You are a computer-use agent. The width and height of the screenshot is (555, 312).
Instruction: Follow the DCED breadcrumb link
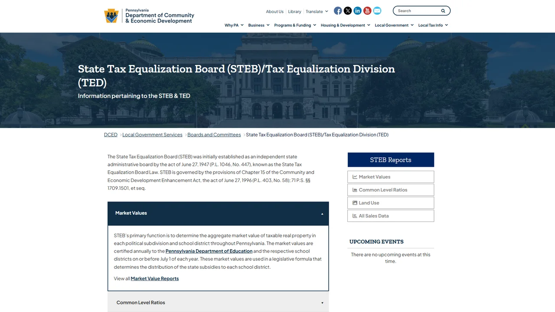(111, 135)
